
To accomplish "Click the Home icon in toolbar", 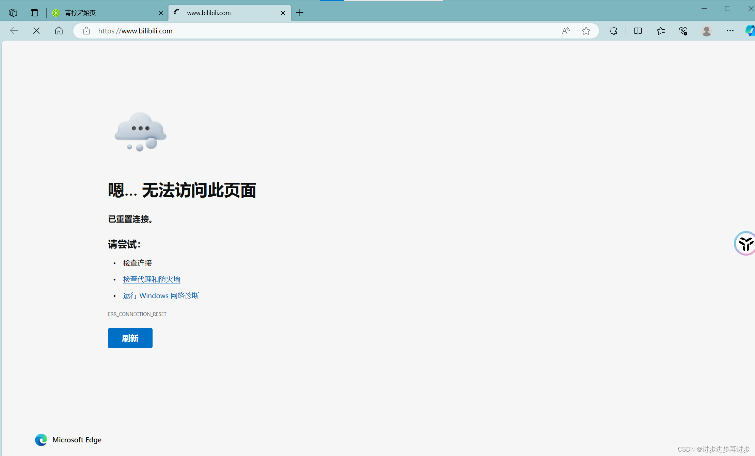I will point(59,31).
